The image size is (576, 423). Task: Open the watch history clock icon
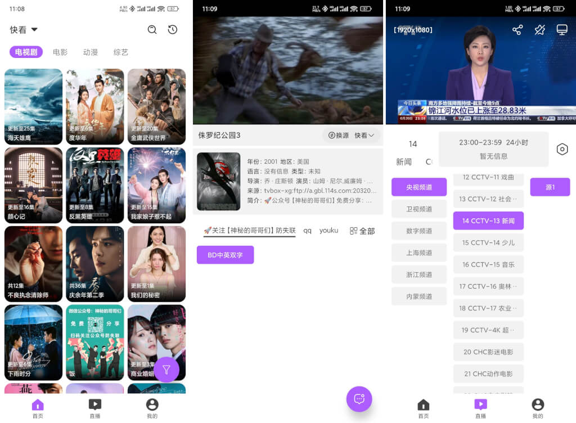coord(172,29)
